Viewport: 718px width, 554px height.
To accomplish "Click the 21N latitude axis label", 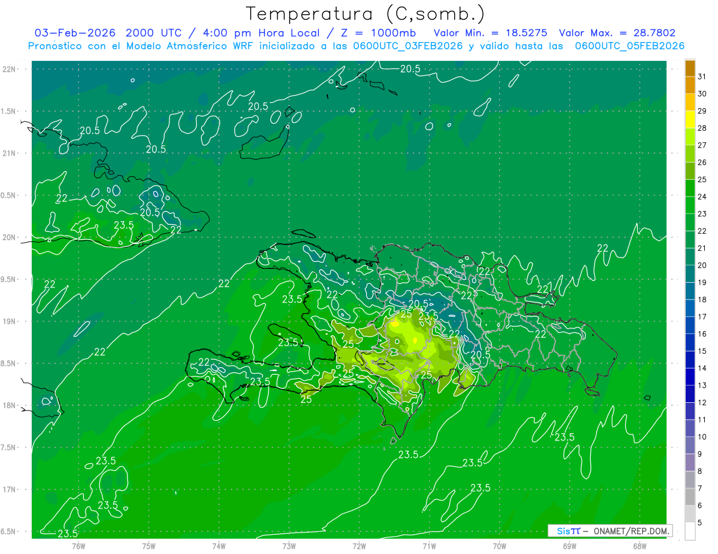I will pos(10,153).
